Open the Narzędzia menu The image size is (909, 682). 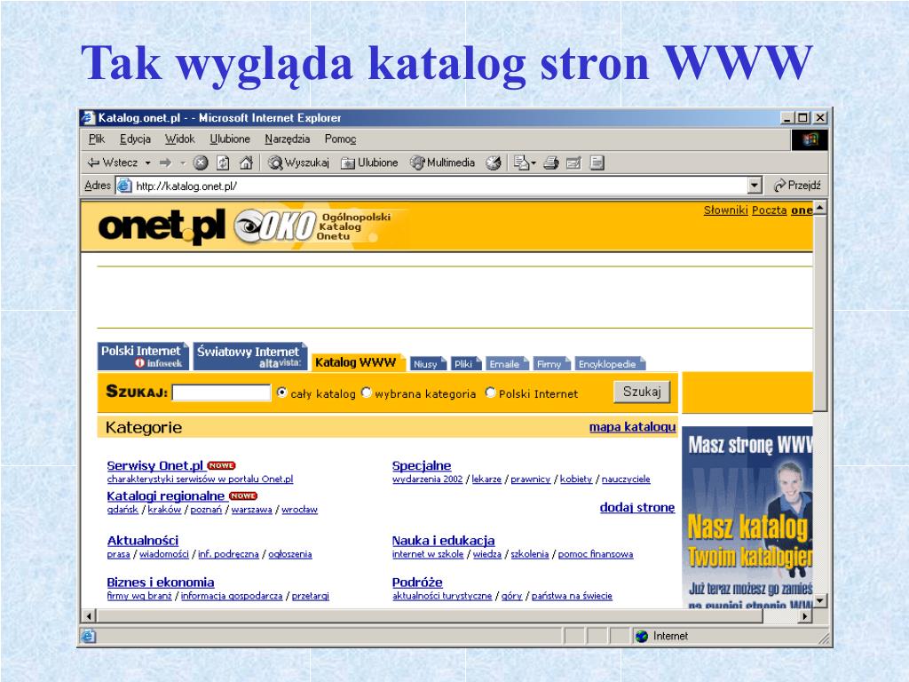287,139
